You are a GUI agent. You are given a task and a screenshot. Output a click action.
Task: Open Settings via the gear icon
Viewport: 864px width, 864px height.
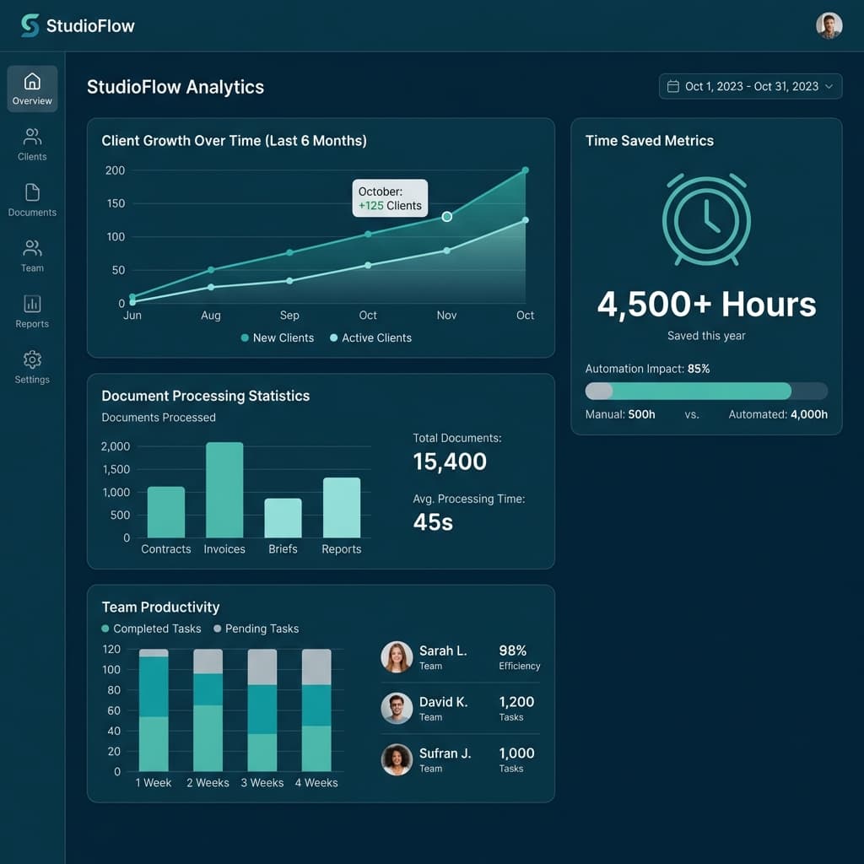click(x=31, y=366)
